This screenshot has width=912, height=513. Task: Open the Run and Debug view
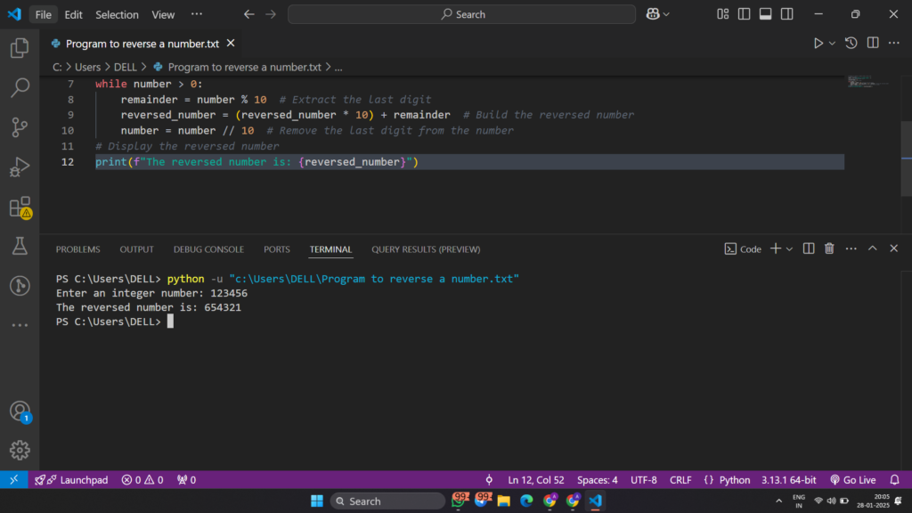click(x=20, y=167)
